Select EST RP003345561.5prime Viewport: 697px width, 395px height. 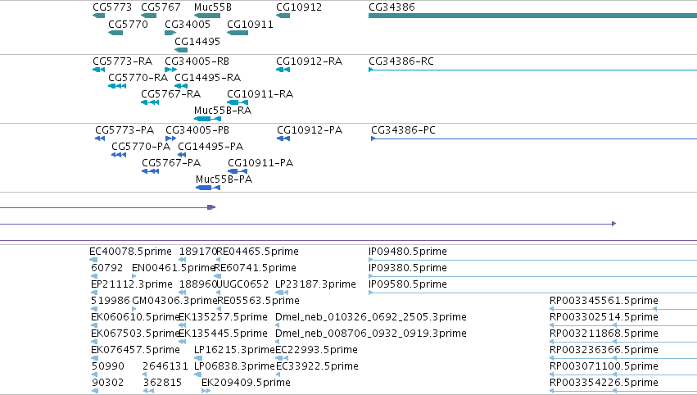pos(604,301)
